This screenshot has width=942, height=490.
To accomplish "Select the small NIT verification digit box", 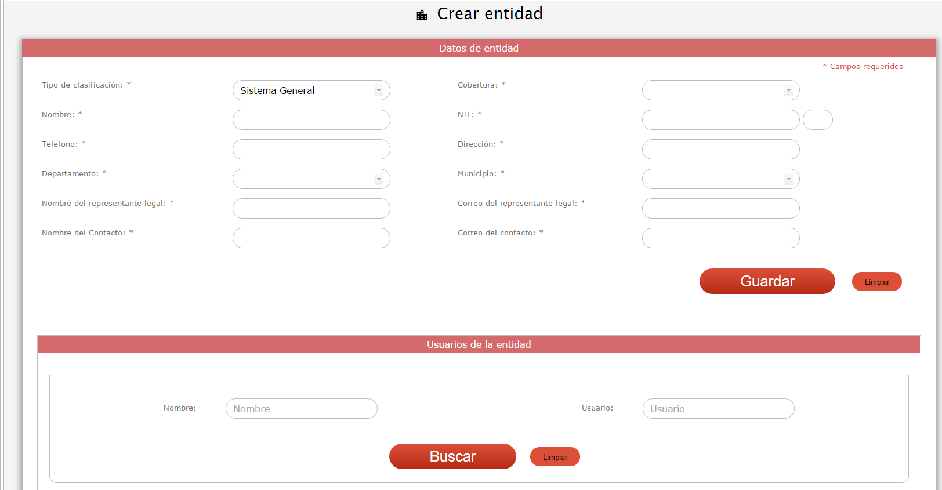I will [x=817, y=120].
